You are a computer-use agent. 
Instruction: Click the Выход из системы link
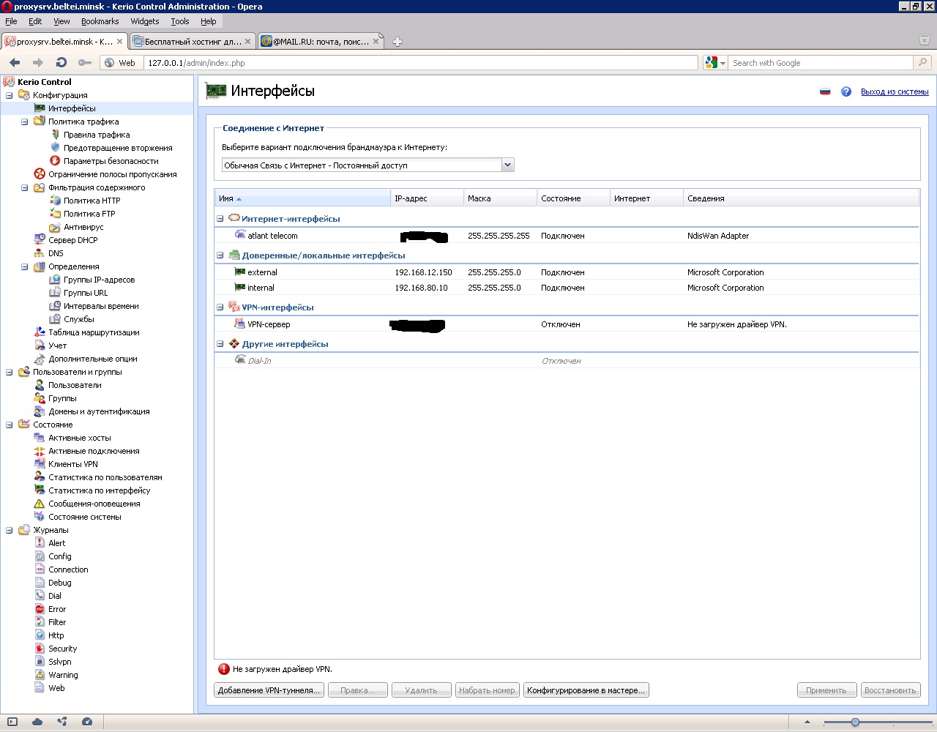(895, 91)
